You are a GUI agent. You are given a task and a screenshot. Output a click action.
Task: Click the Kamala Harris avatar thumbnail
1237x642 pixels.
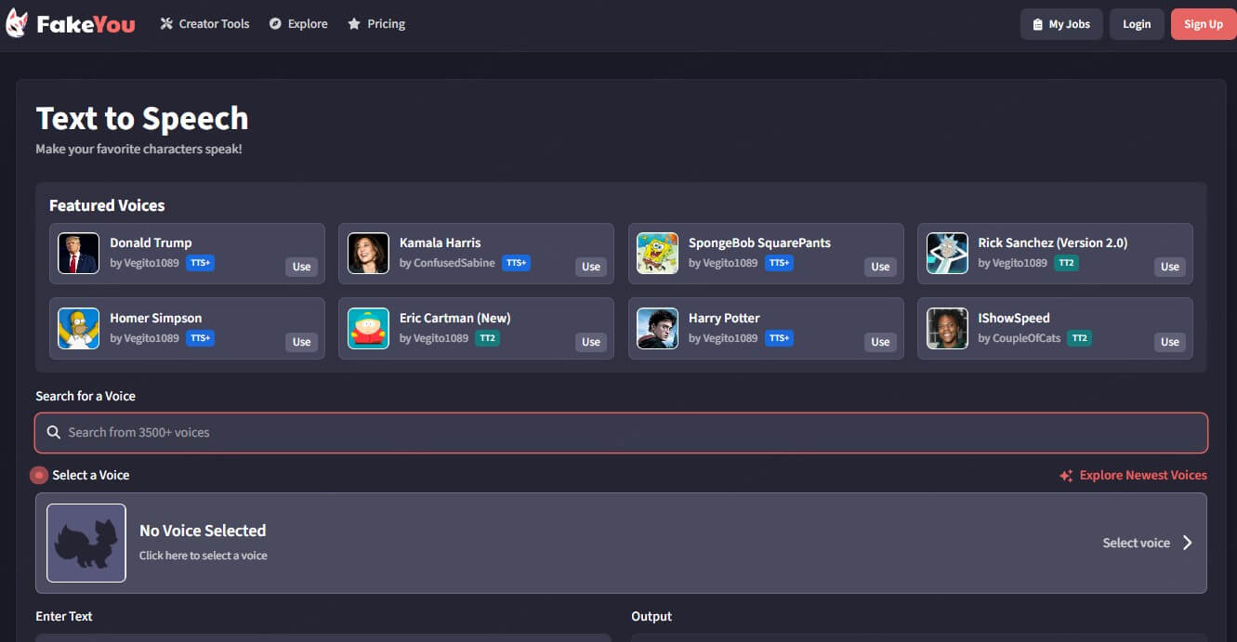coord(368,253)
